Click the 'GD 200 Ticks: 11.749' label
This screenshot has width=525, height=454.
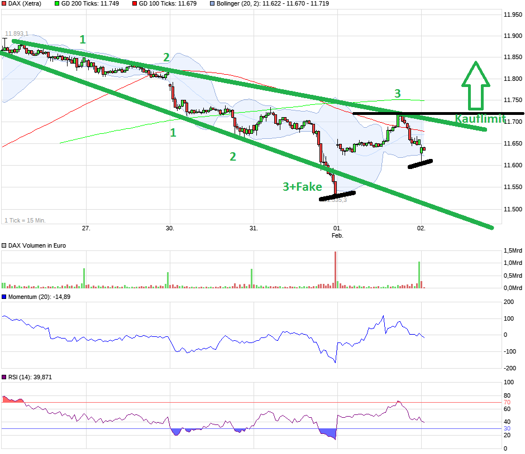[90, 4]
